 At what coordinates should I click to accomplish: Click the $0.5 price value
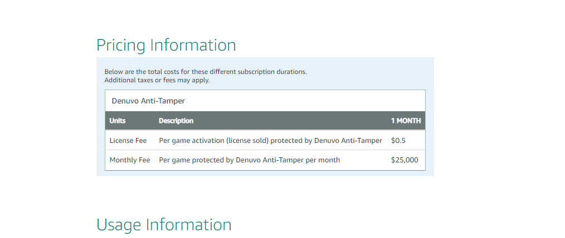click(398, 141)
